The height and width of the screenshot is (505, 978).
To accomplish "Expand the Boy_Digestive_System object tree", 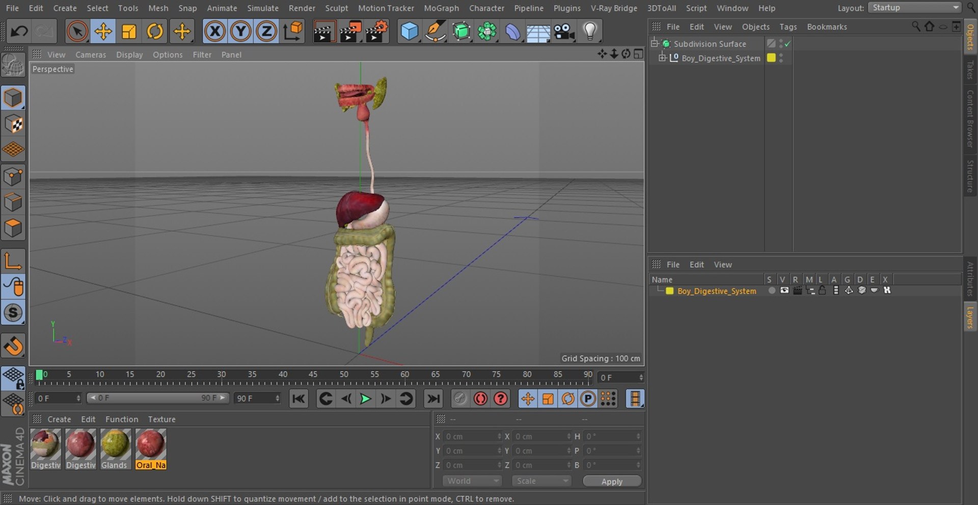I will pos(662,58).
